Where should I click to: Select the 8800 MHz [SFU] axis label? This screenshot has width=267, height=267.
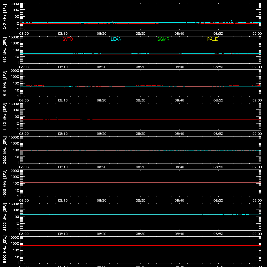click(x=4, y=217)
